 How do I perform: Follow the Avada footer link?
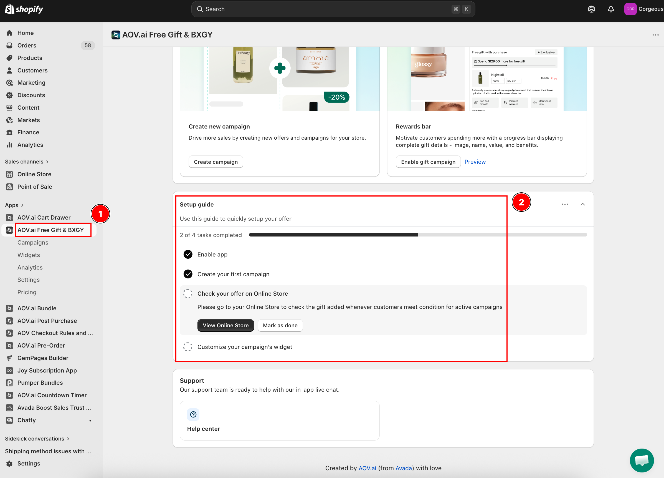(404, 468)
